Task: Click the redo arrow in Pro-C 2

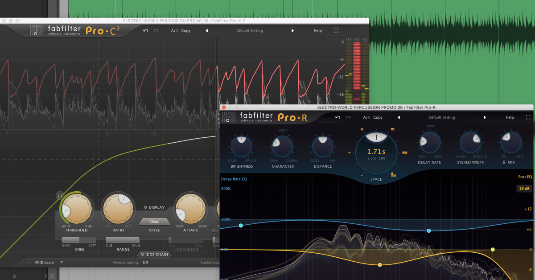Action: point(156,30)
